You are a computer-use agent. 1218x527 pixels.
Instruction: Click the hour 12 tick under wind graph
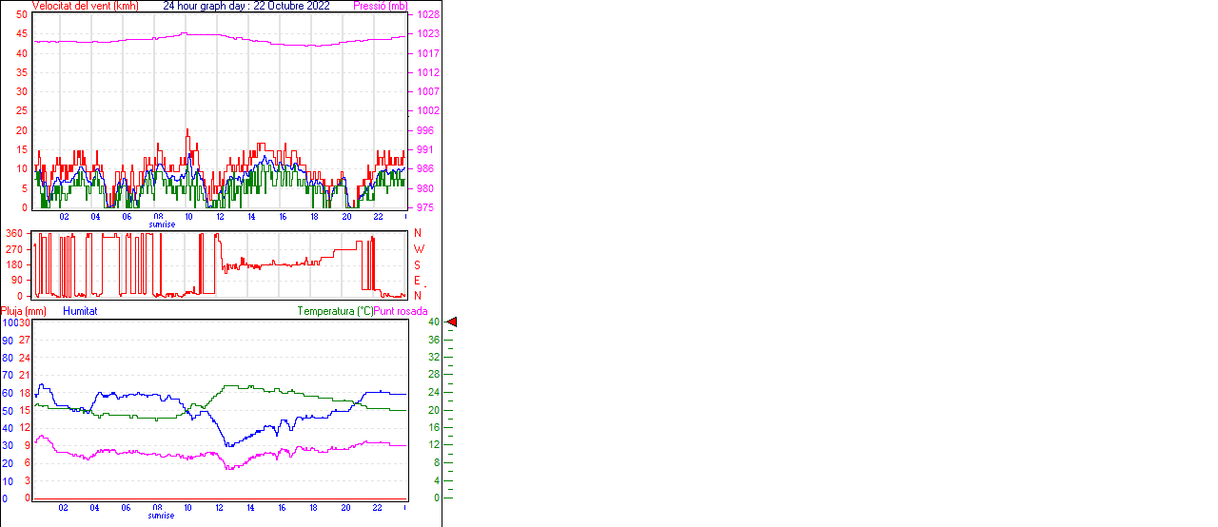click(x=220, y=216)
